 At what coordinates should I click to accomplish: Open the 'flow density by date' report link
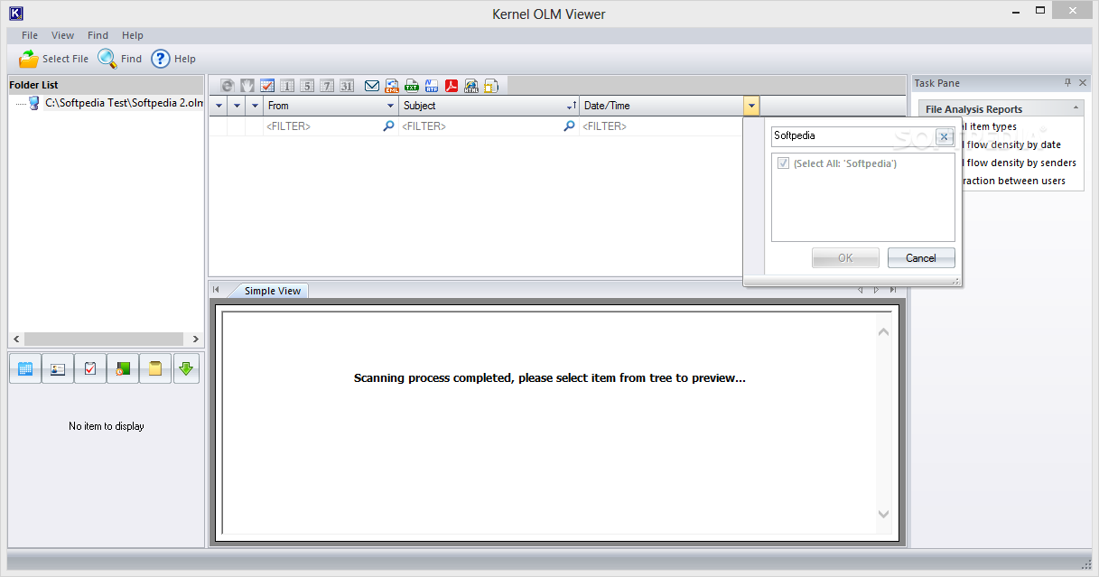1013,144
